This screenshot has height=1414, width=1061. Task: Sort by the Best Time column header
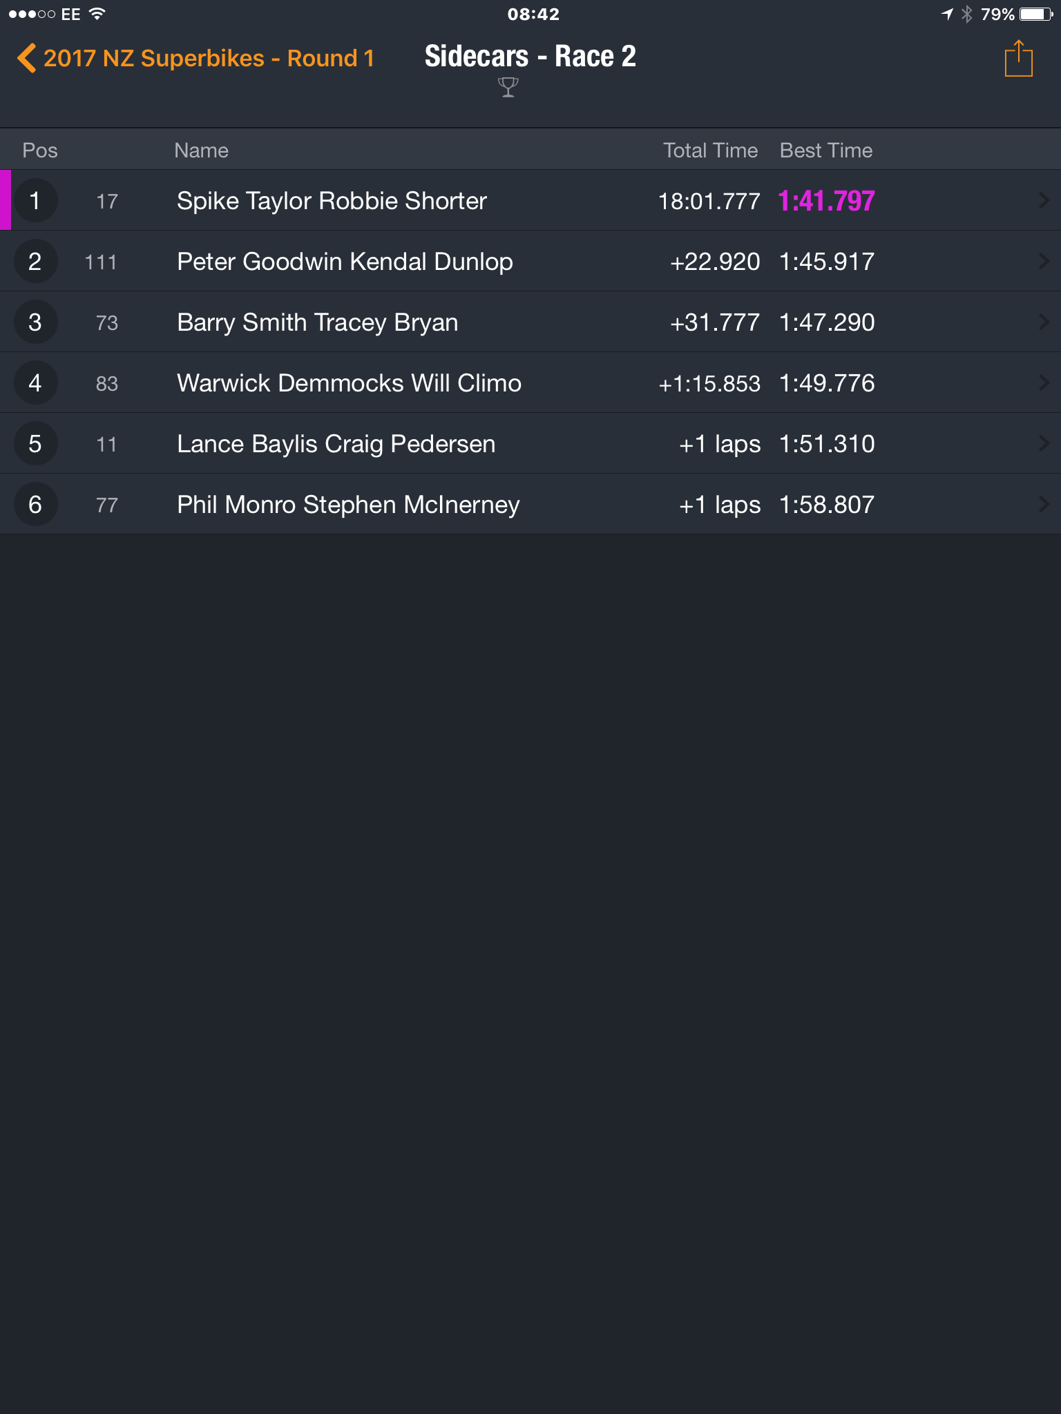point(826,151)
